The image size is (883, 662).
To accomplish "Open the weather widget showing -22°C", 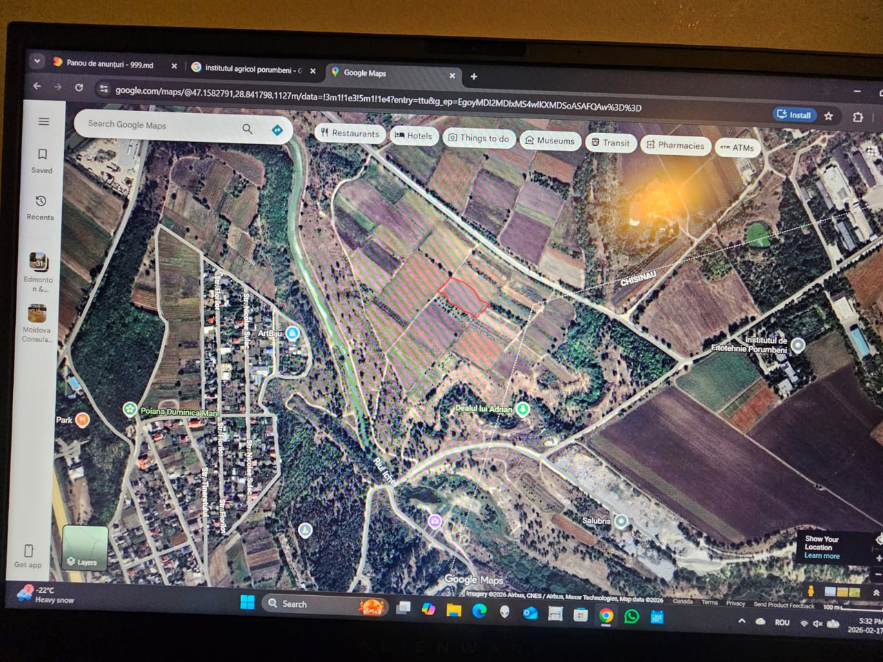I will (x=47, y=594).
